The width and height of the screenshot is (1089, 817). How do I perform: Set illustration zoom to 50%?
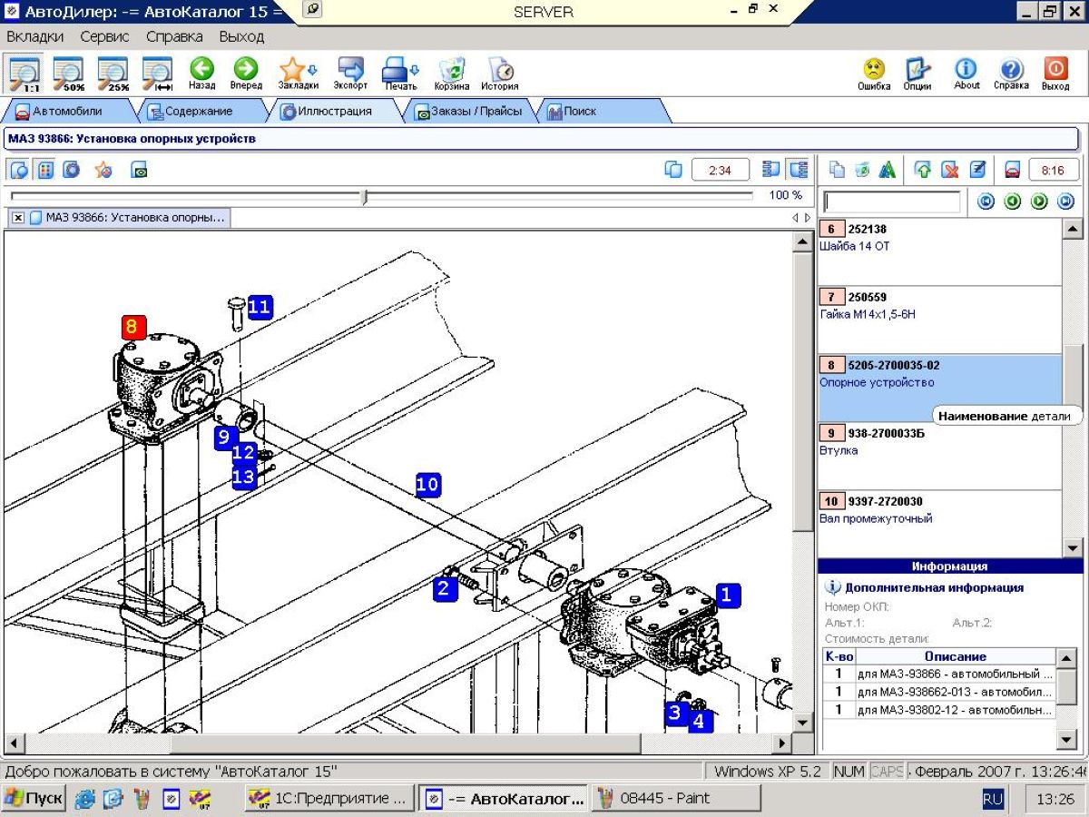69,73
